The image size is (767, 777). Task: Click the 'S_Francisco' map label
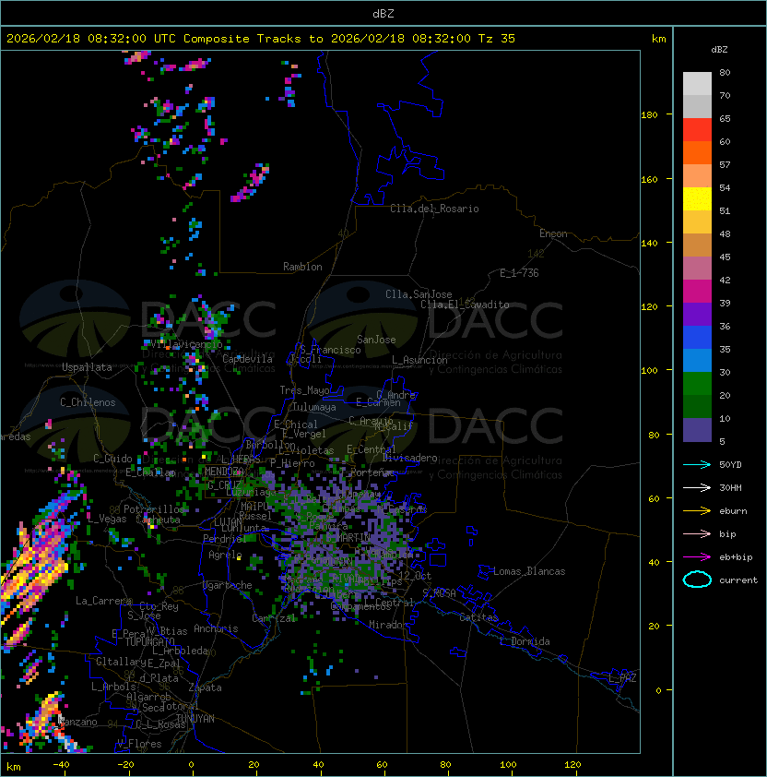[x=330, y=350]
